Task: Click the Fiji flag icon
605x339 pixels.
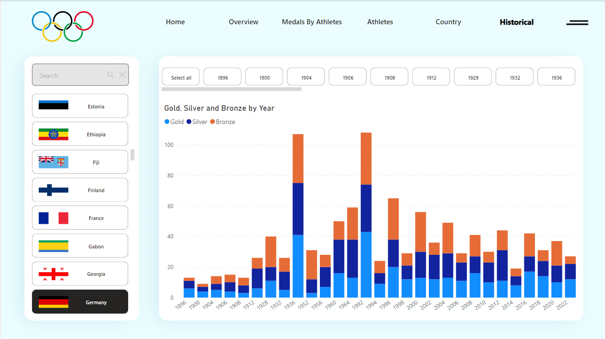Action: click(x=54, y=162)
